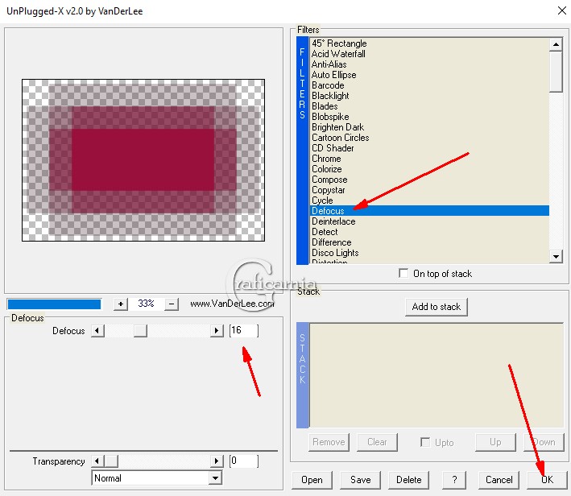Click the Defocus slider thumb
The width and height of the screenshot is (571, 496).
tap(140, 331)
